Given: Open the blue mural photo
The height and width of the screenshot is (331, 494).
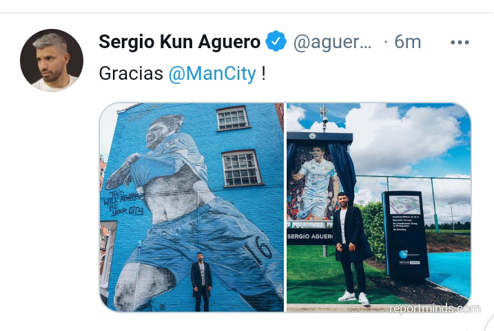Looking at the screenshot, I should 192,207.
